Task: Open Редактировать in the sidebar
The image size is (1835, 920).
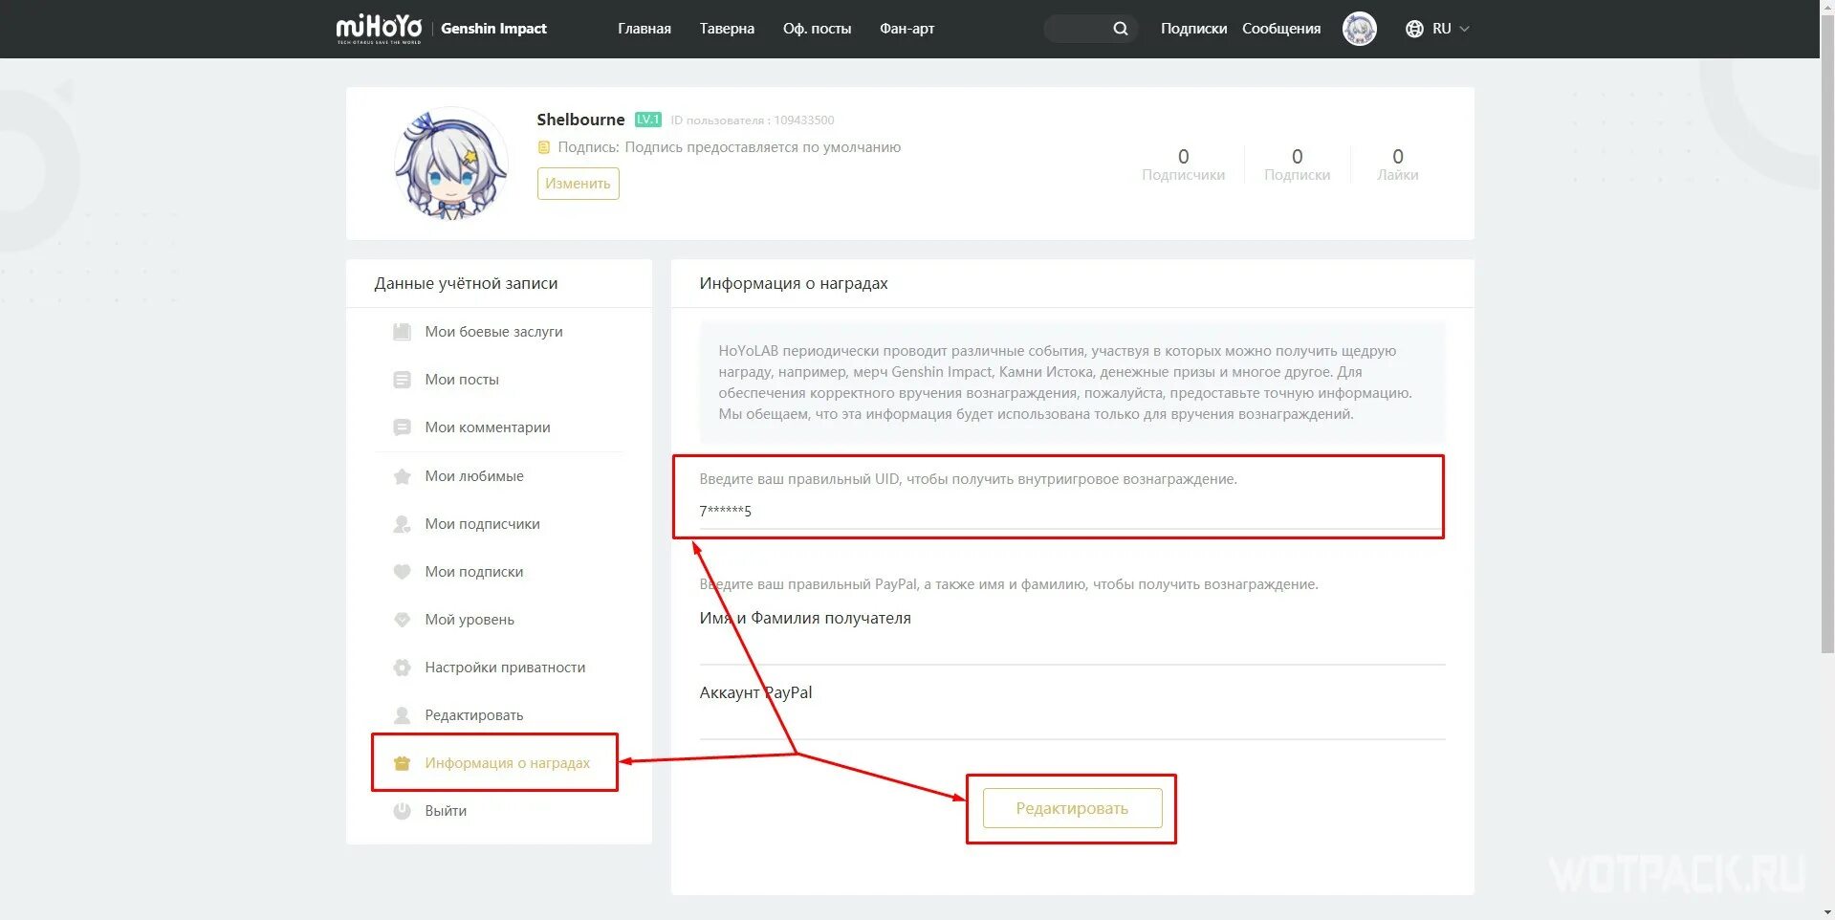Action: pos(474,715)
